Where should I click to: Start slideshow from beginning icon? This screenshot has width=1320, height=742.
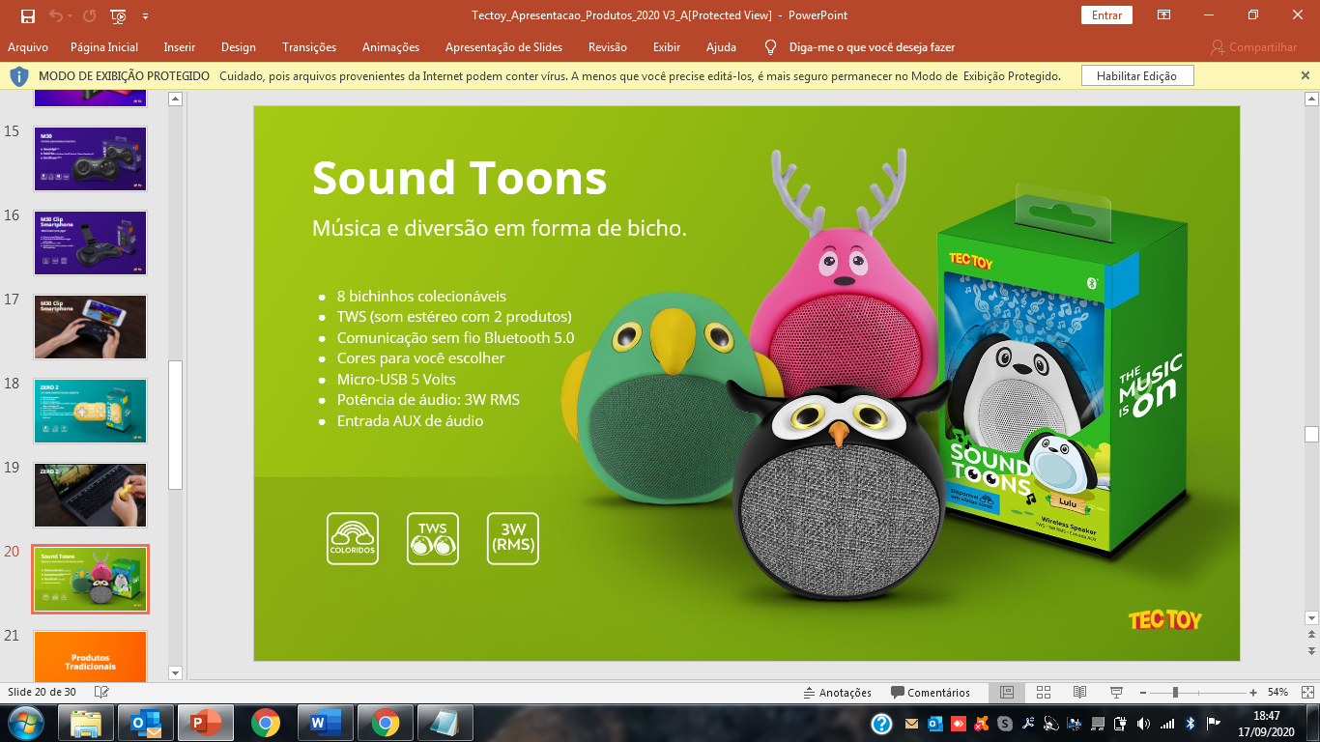[x=119, y=15]
